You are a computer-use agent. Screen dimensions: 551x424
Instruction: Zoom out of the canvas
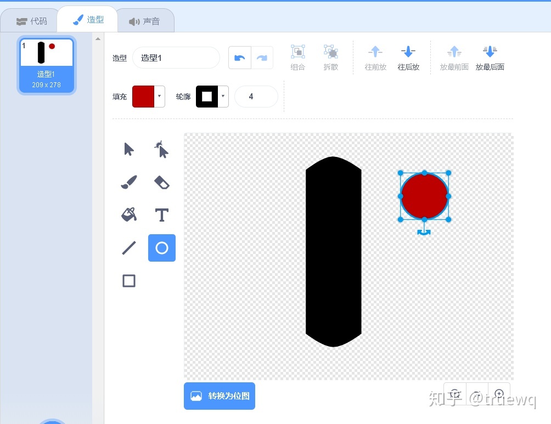point(477,394)
